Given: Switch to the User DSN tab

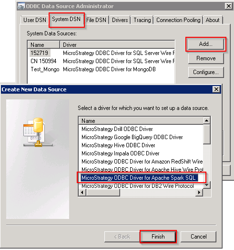Looking at the screenshot, I should 34,20.
